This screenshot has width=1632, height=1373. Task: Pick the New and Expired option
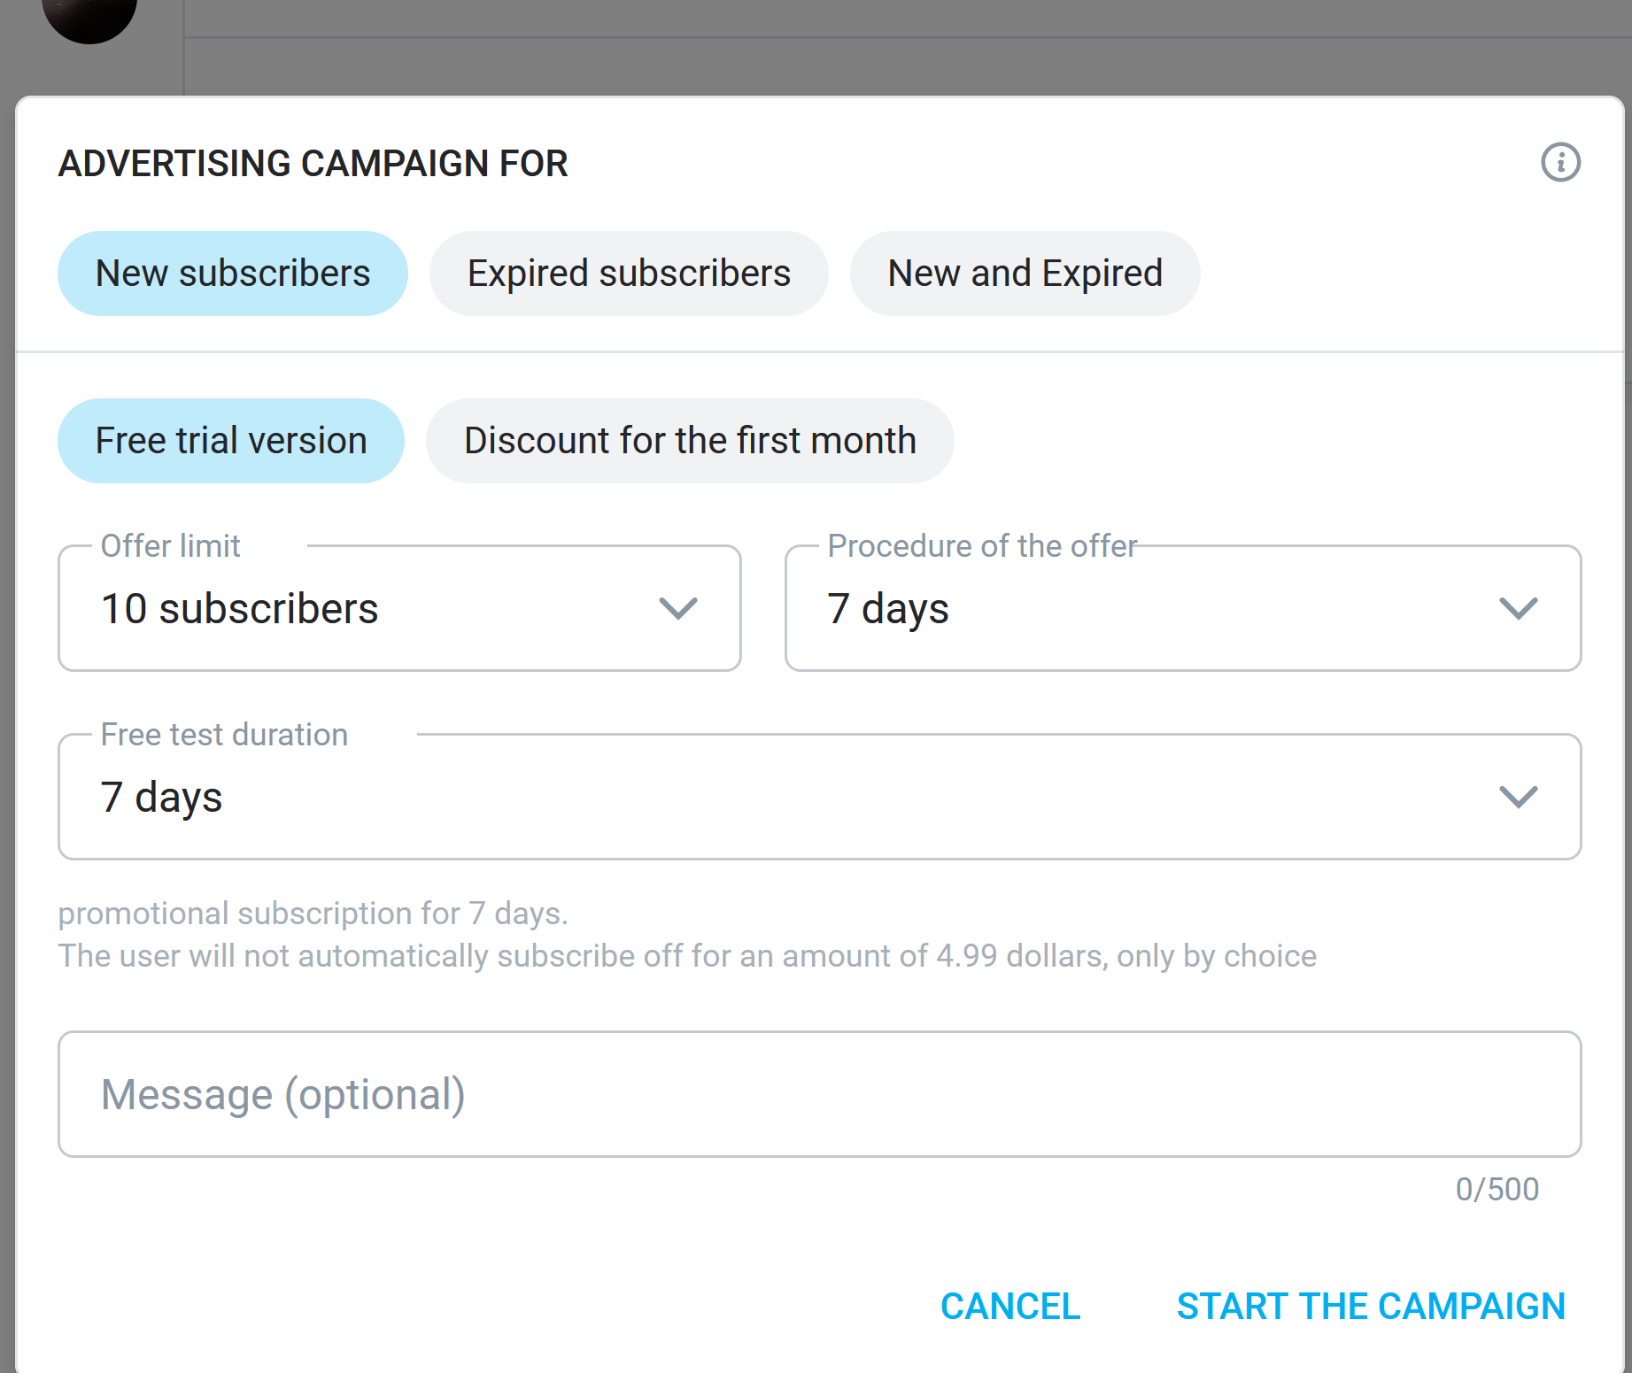click(x=1025, y=274)
